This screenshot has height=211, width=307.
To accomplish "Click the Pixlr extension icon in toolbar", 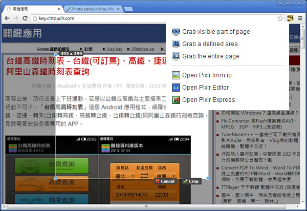I will click(x=290, y=18).
